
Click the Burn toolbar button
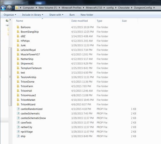pos(72,15)
